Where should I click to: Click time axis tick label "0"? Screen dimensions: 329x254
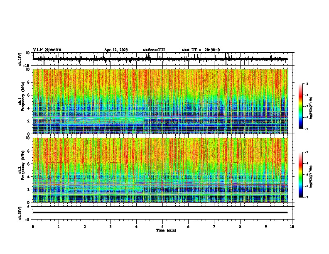click(33, 227)
